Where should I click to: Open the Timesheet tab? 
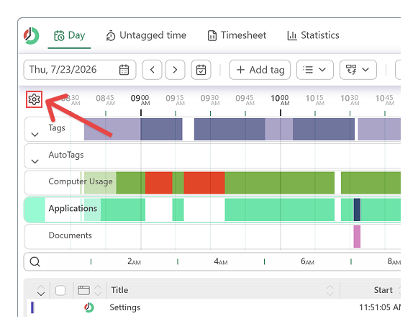click(x=237, y=35)
